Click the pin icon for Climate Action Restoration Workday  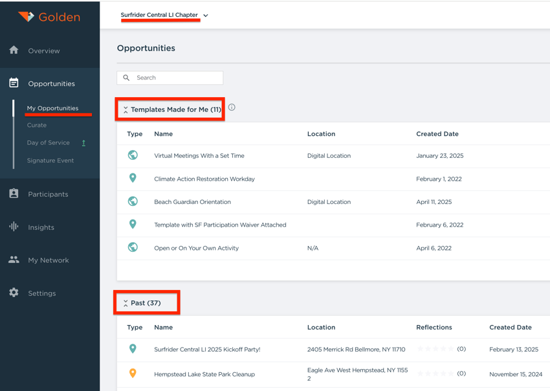pyautogui.click(x=133, y=178)
